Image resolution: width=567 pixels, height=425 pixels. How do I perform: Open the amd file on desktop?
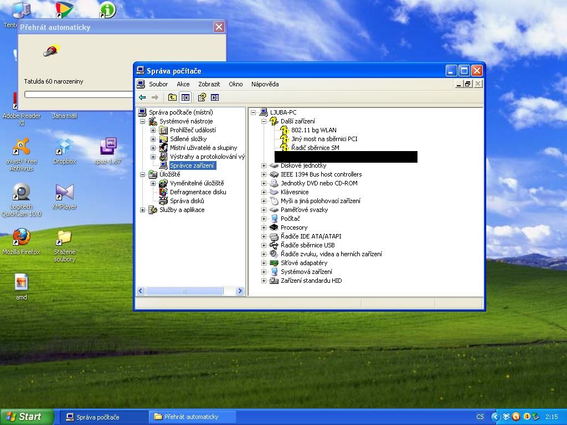pos(22,287)
